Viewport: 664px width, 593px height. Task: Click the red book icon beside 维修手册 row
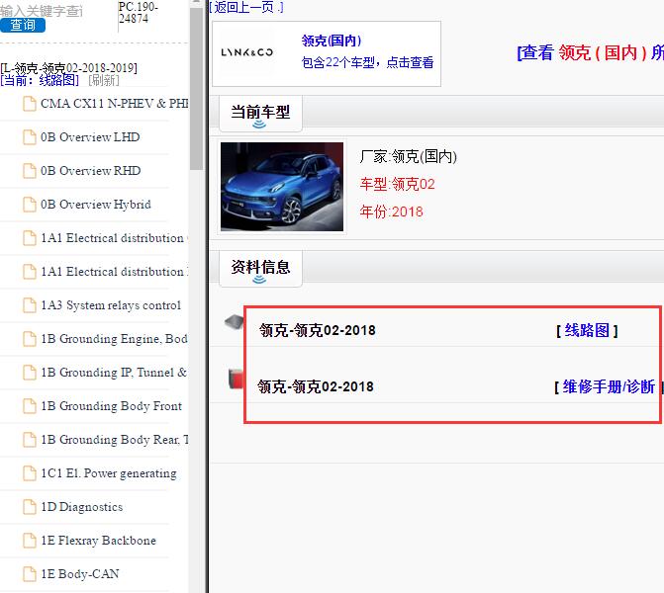click(236, 379)
